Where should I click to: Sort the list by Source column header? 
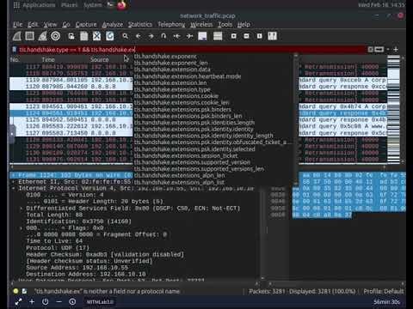(100, 59)
